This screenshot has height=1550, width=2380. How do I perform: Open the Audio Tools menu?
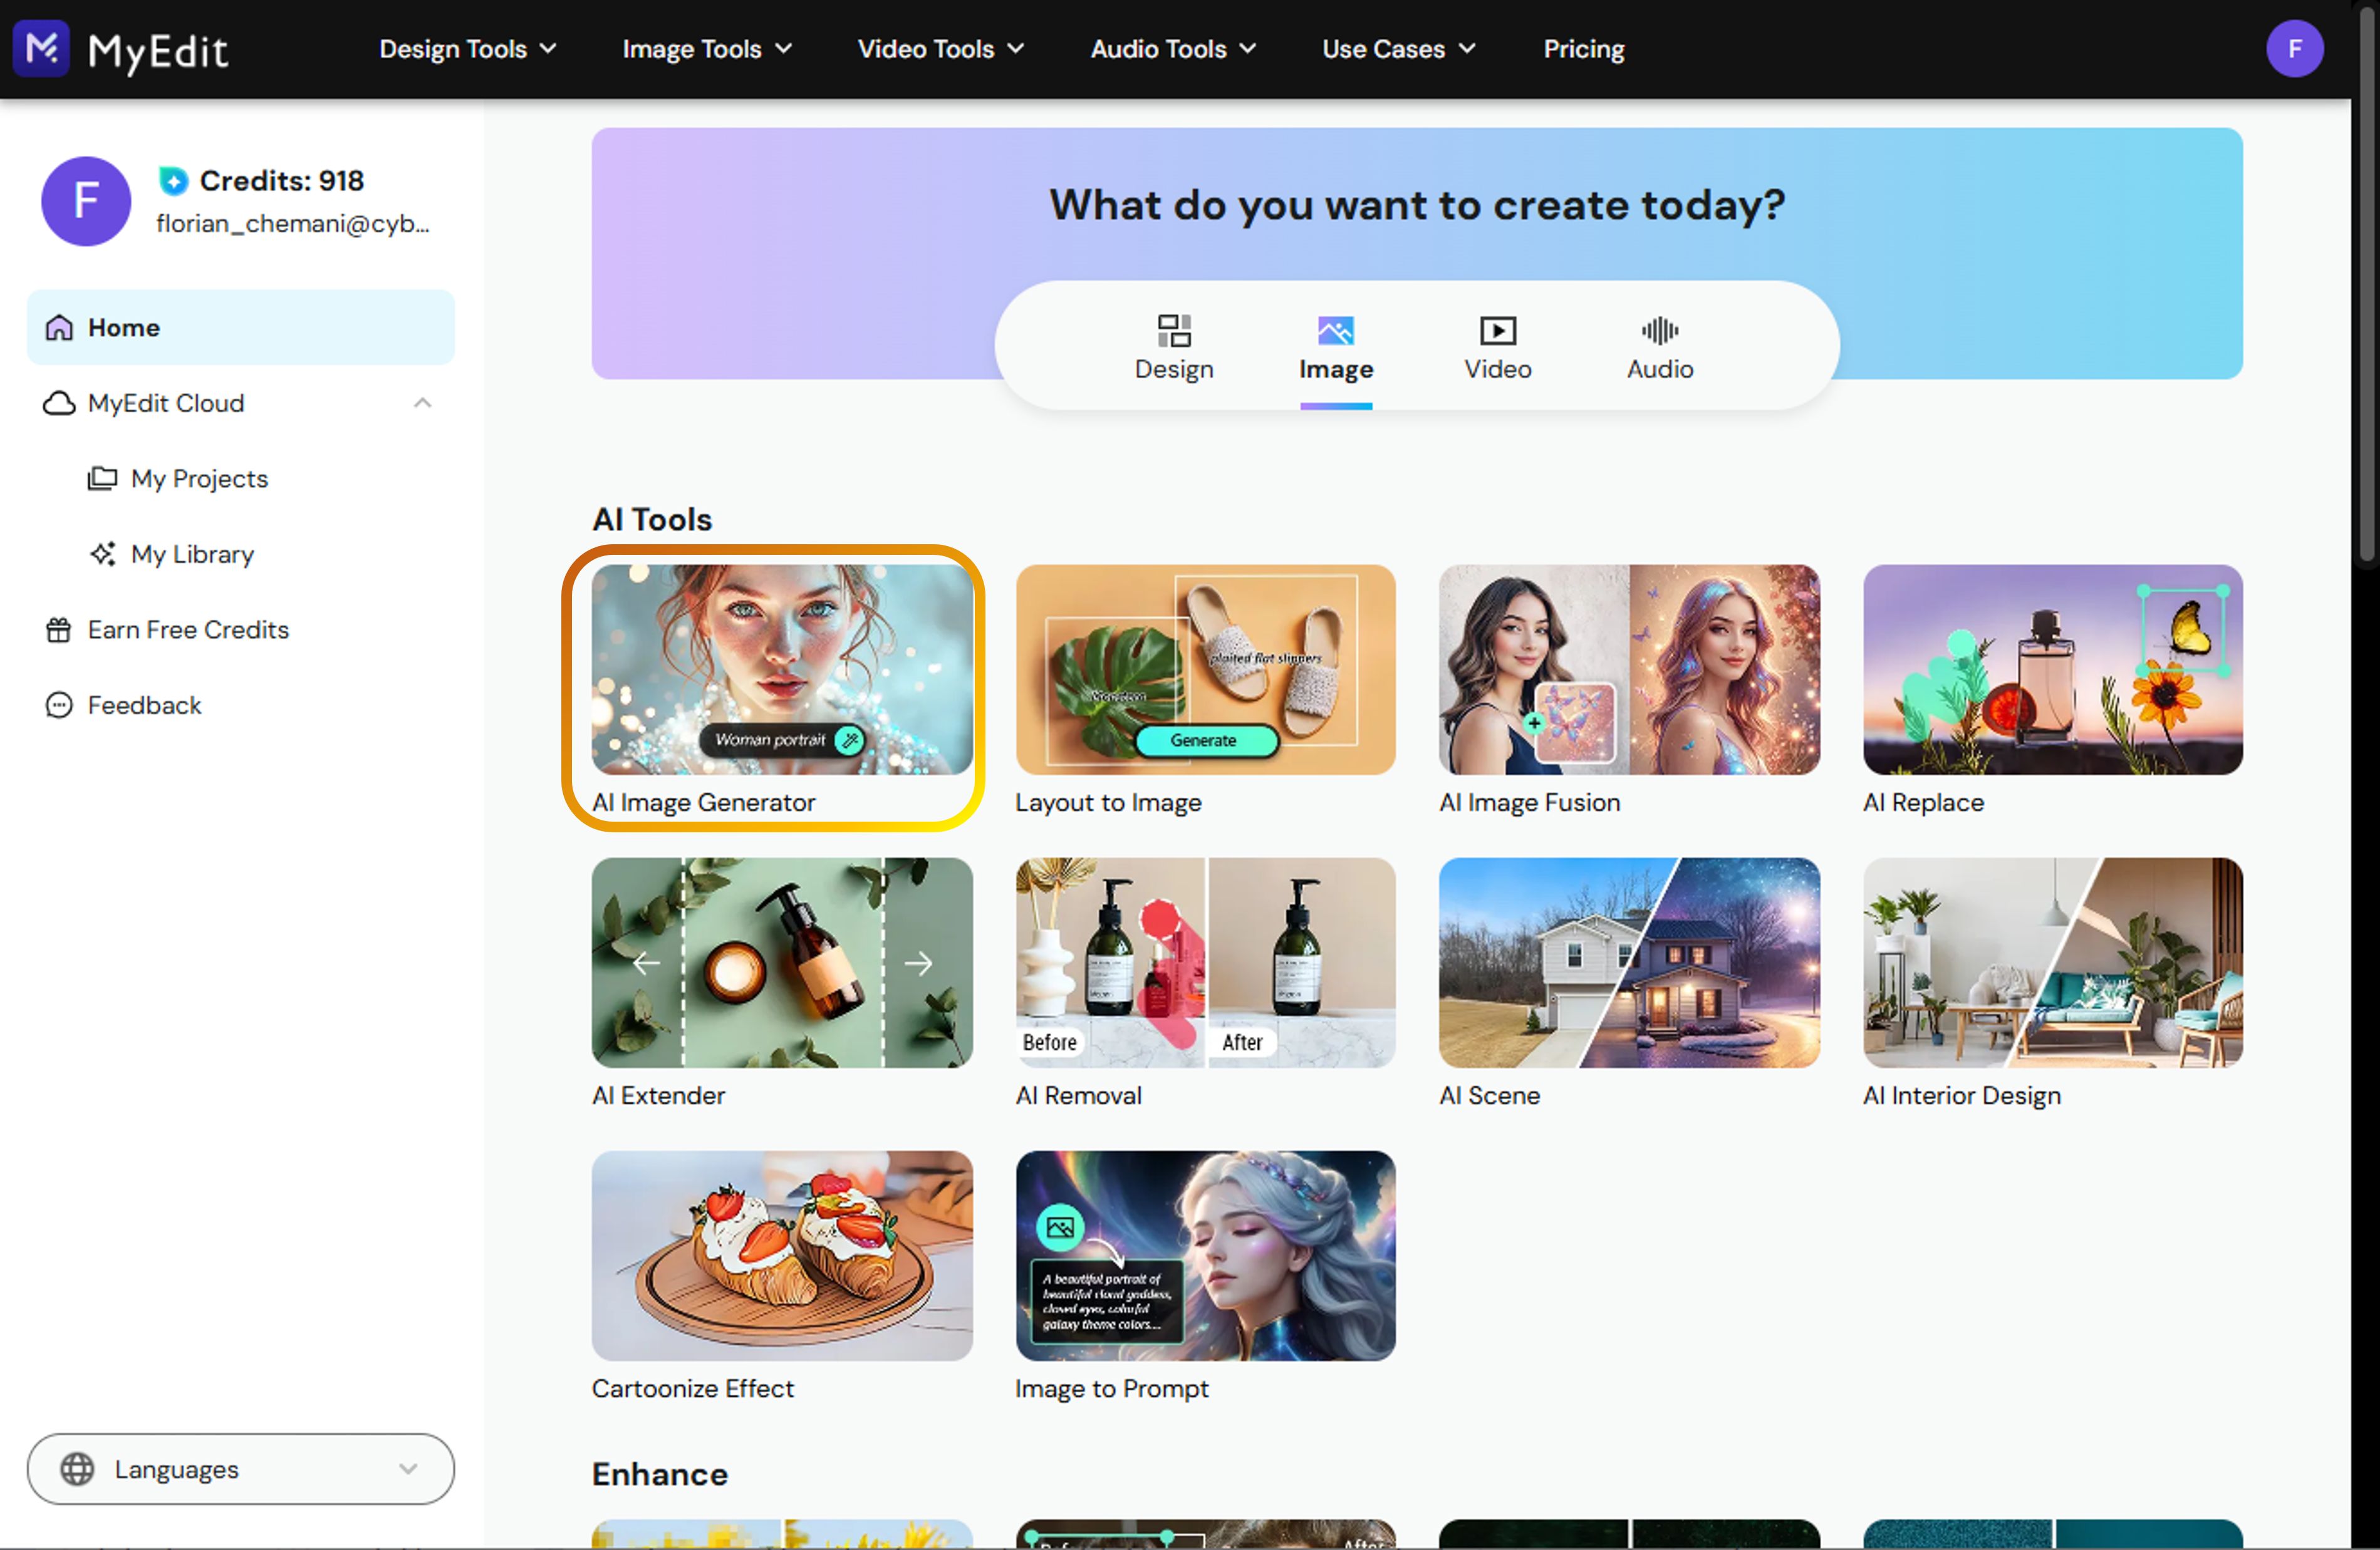point(1172,49)
